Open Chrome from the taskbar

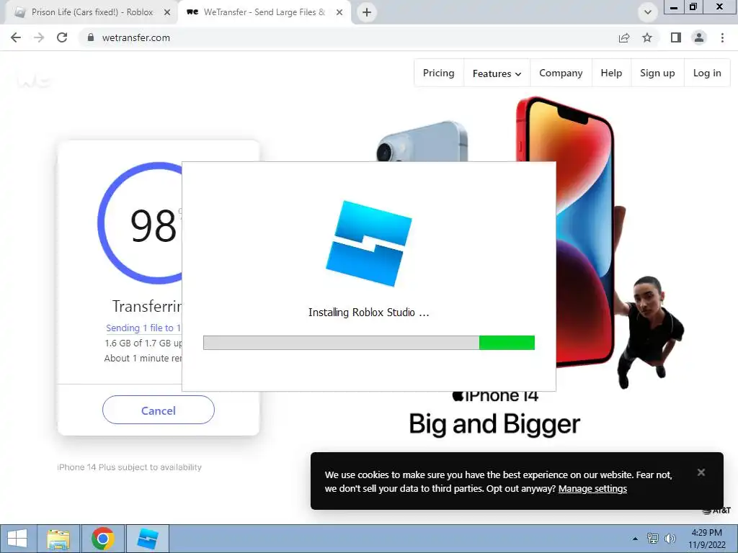click(x=103, y=539)
